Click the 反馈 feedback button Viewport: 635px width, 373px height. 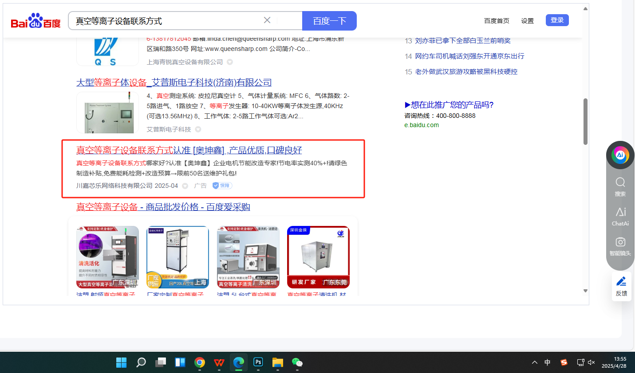click(621, 286)
